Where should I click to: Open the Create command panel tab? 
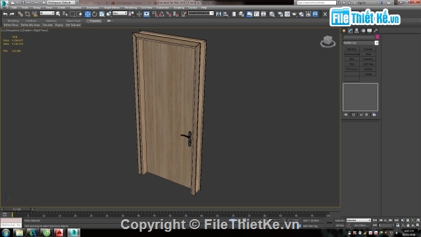(x=344, y=31)
